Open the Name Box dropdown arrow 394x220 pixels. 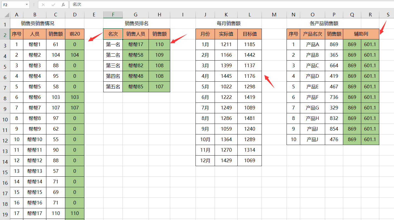[27, 5]
